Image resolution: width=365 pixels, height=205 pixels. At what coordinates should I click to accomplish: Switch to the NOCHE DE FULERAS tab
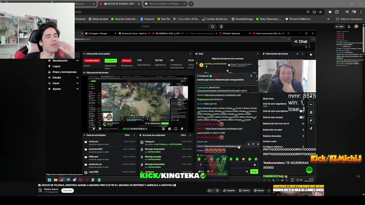[119, 4]
